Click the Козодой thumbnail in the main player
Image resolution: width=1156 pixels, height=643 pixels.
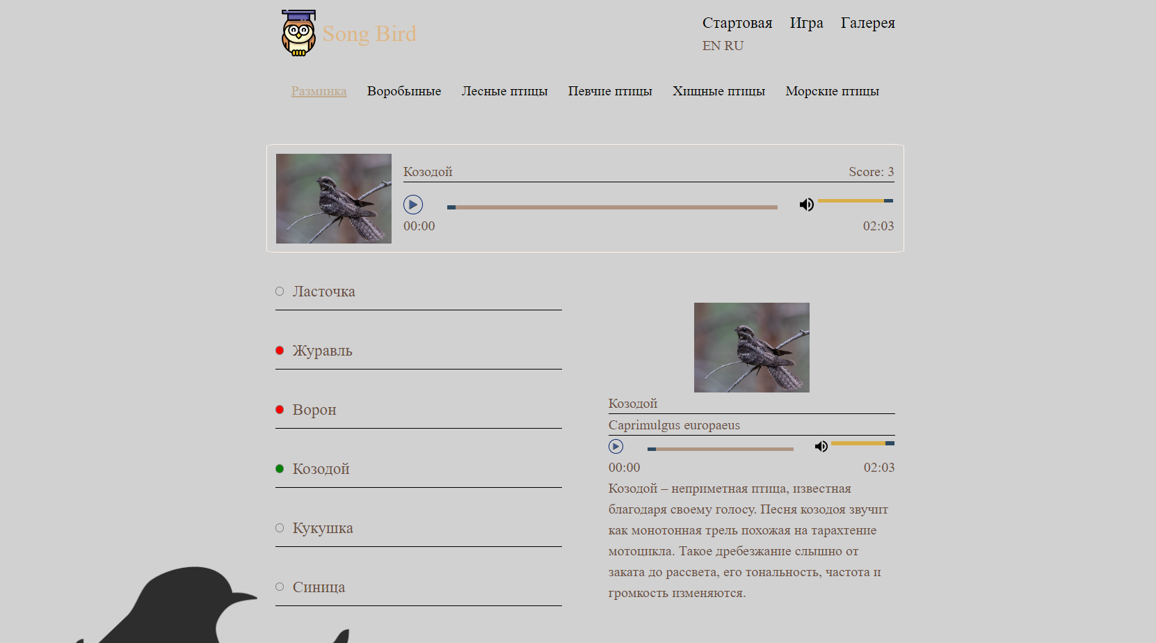pos(334,198)
